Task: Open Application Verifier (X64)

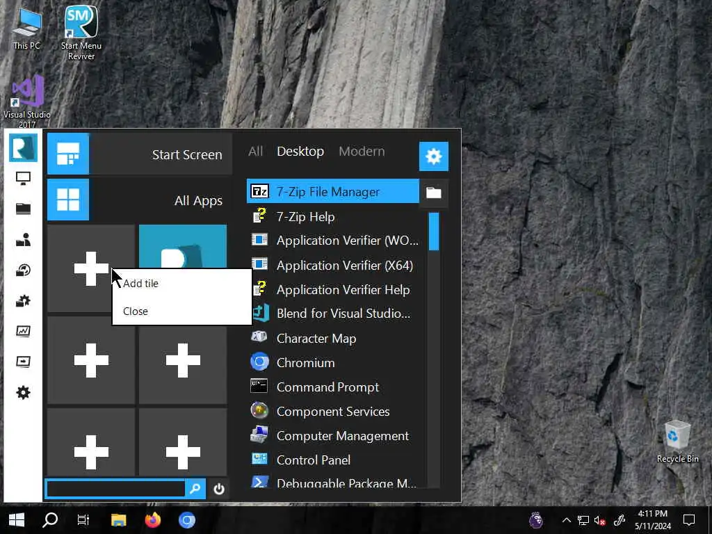Action: [x=333, y=265]
